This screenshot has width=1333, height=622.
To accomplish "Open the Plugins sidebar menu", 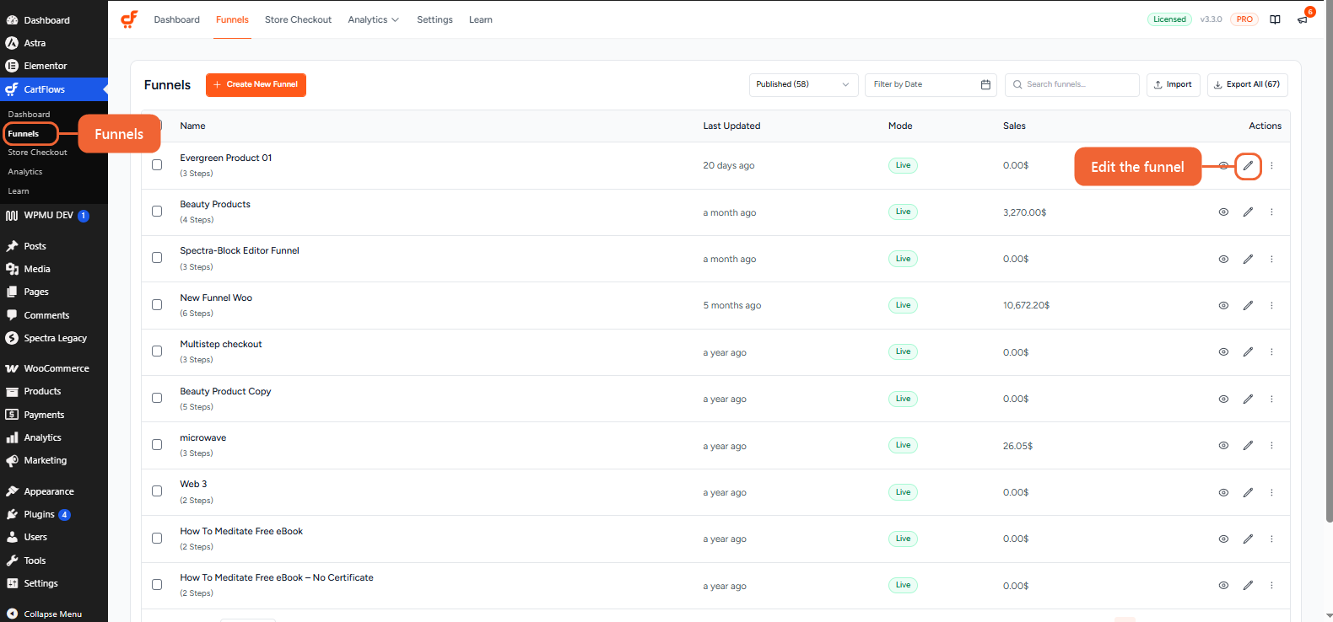I will point(54,514).
